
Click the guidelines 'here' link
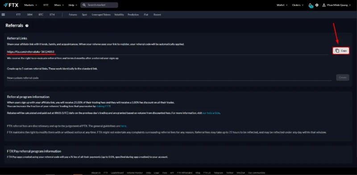(x=123, y=126)
